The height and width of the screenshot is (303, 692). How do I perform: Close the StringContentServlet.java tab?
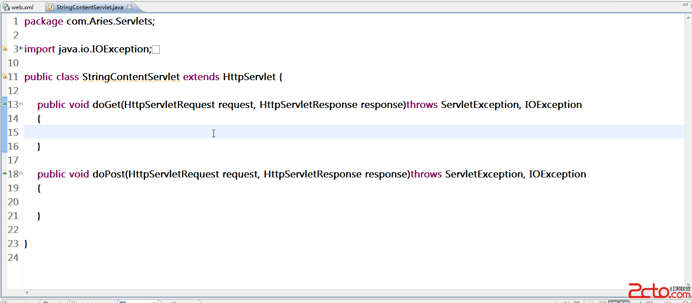click(x=129, y=7)
